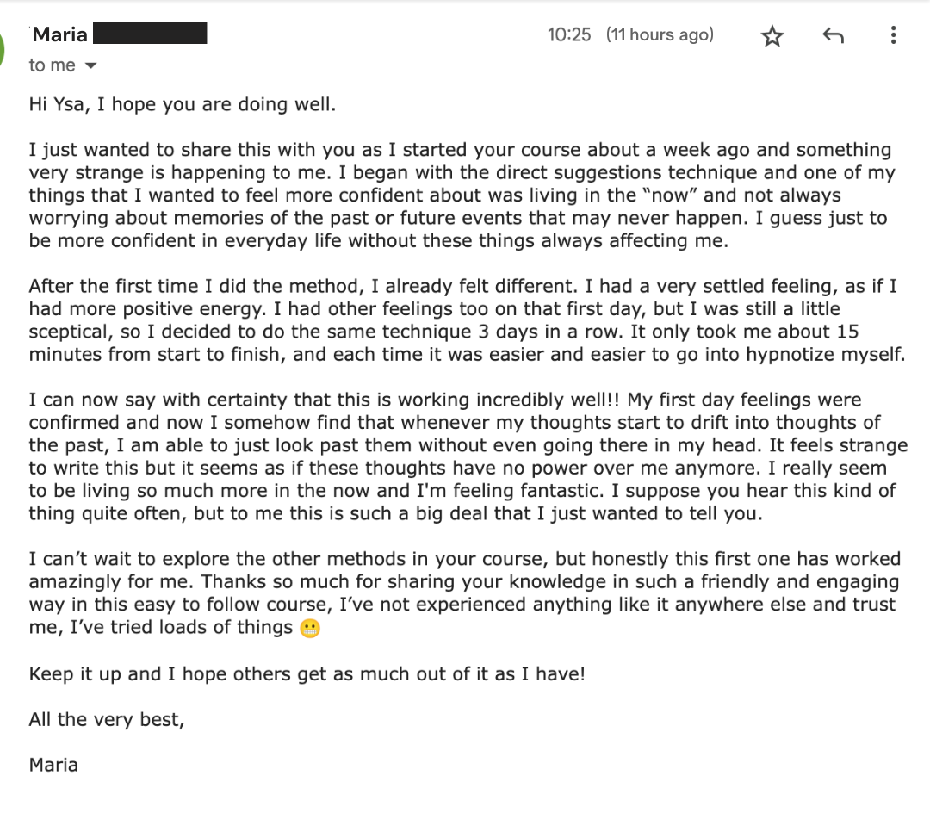Viewport: 930px width, 813px height.
Task: Click the signature "Maria" at the bottom
Action: tap(53, 764)
